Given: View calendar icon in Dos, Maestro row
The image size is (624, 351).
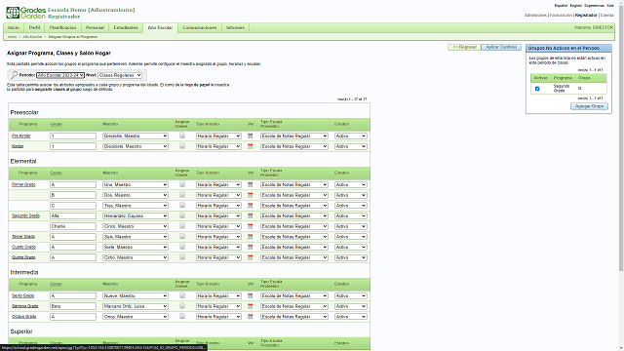Looking at the screenshot, I should pyautogui.click(x=250, y=195).
